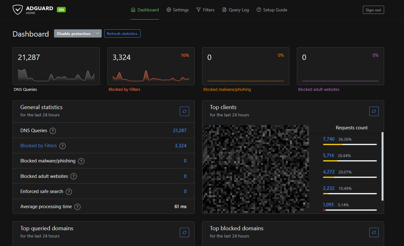Click the 26.84% progress bar
This screenshot has width=404, height=246.
tap(350, 161)
